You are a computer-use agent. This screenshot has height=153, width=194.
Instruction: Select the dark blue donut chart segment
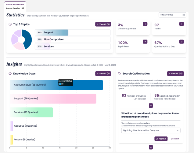[x=27, y=39]
